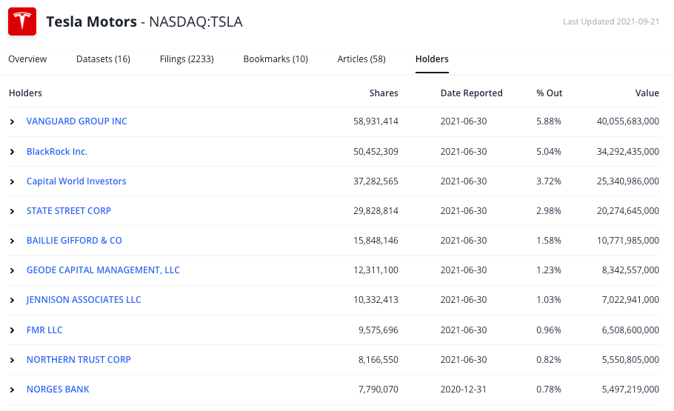Screen dimensions: 674x411
Task: Click the Shares column header
Action: click(384, 93)
